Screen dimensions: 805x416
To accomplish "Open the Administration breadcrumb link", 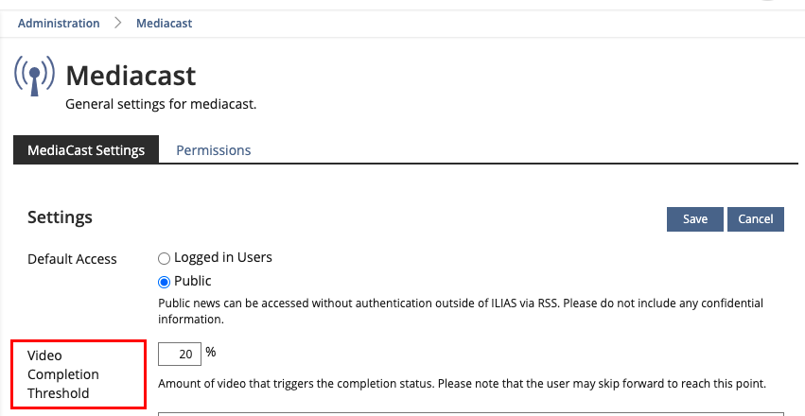I will [59, 24].
